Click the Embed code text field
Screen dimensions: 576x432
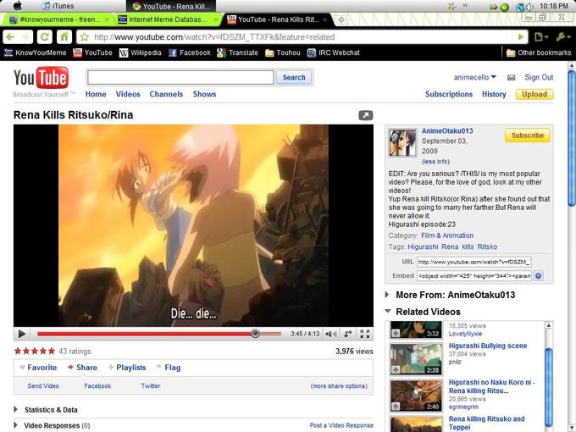474,276
